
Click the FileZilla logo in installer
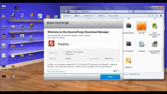coord(51,44)
